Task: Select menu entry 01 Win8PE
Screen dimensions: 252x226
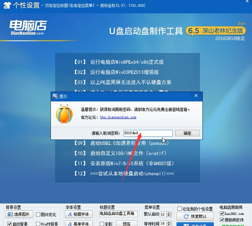Action: (119, 62)
